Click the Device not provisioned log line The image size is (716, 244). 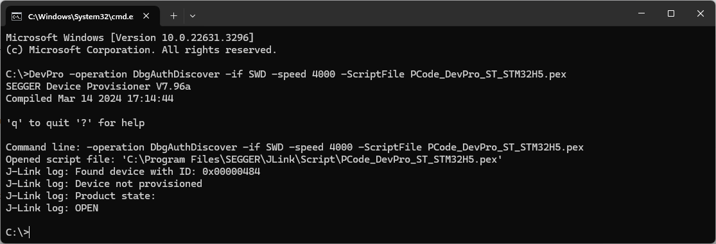[x=103, y=184]
